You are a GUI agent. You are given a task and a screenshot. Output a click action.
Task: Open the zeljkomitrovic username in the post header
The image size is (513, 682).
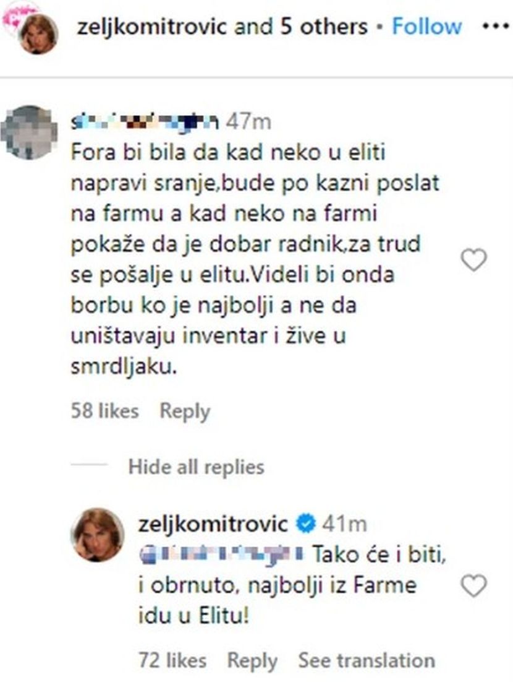coord(151,27)
